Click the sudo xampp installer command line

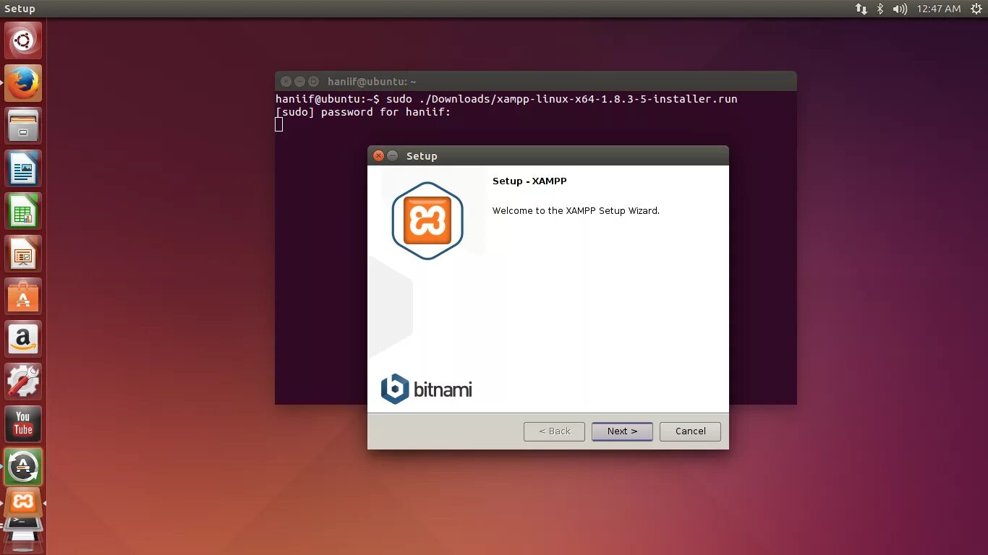506,99
